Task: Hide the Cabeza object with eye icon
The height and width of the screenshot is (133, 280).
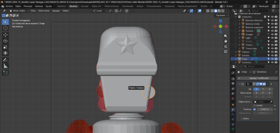Action: click(272, 52)
